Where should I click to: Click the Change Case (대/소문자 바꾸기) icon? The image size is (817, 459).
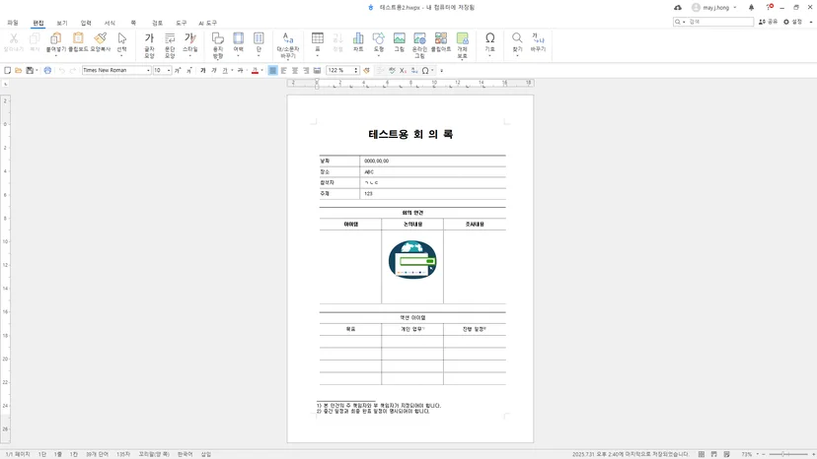click(287, 38)
